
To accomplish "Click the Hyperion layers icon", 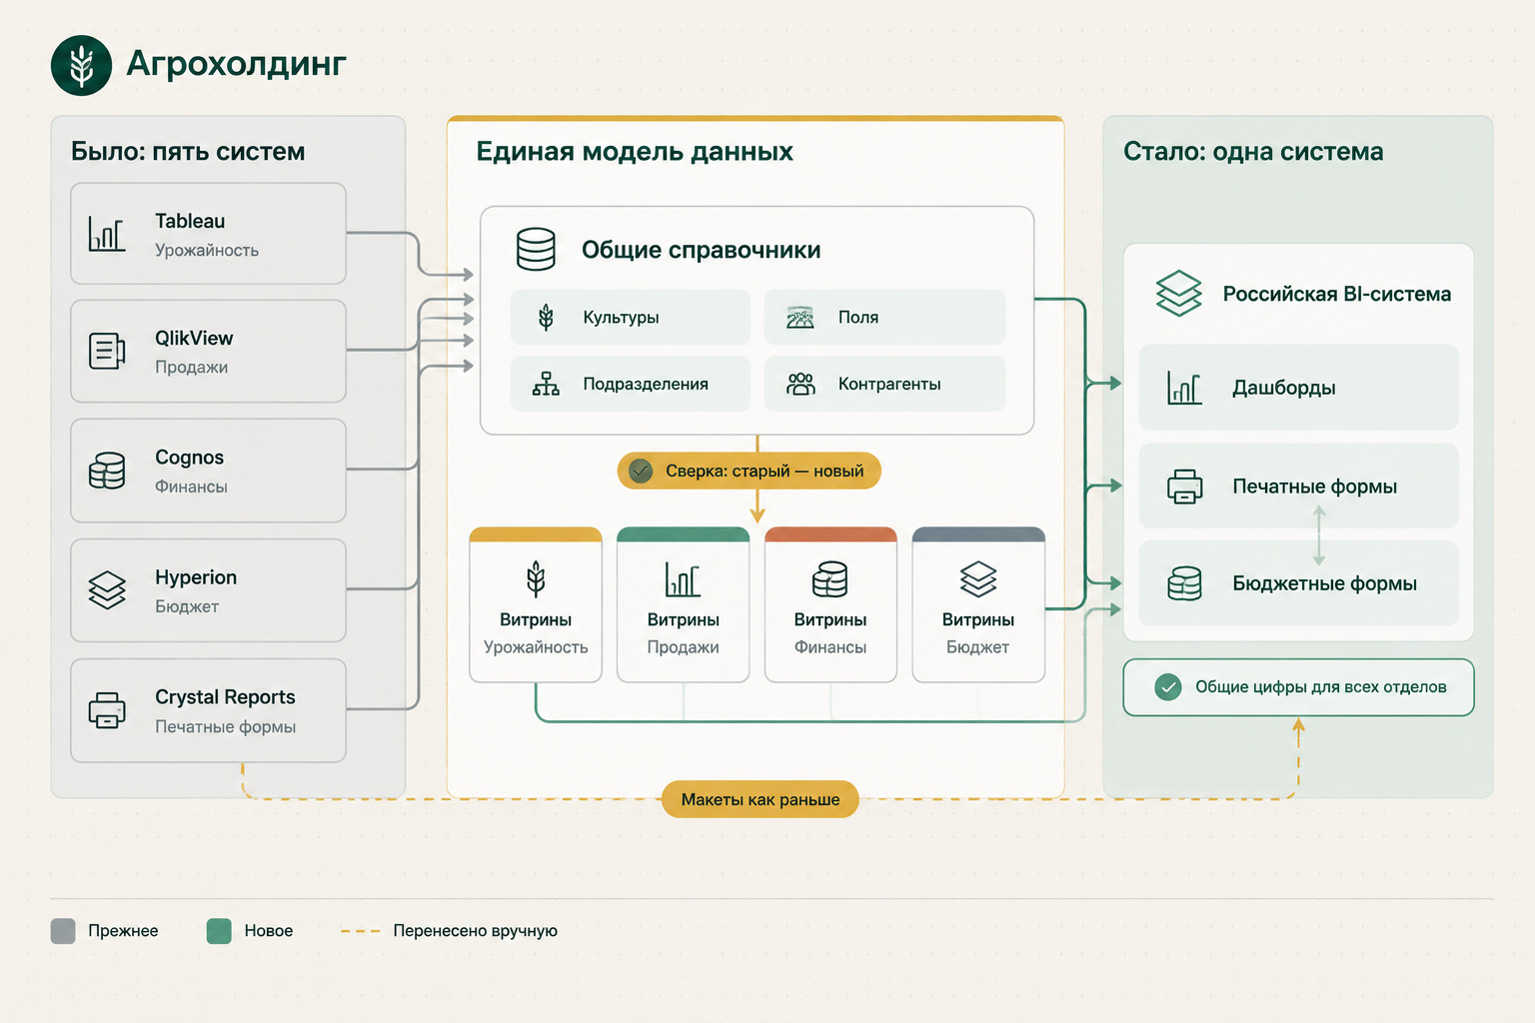I will [x=107, y=589].
